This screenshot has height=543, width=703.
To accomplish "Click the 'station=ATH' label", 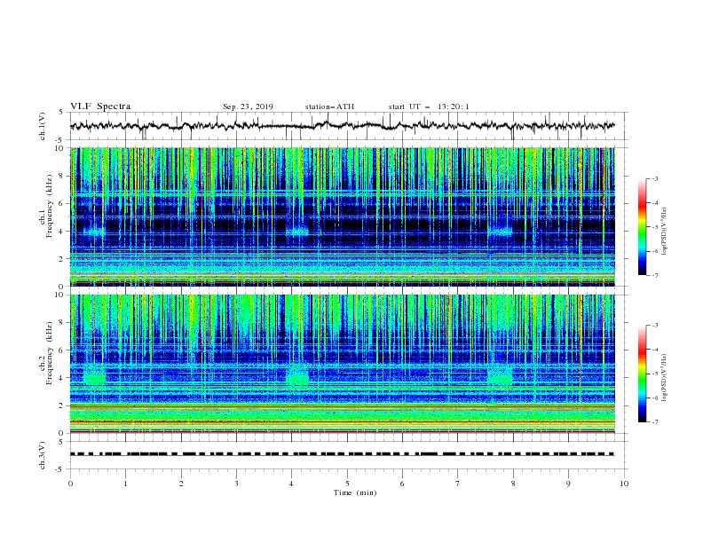I will 329,106.
